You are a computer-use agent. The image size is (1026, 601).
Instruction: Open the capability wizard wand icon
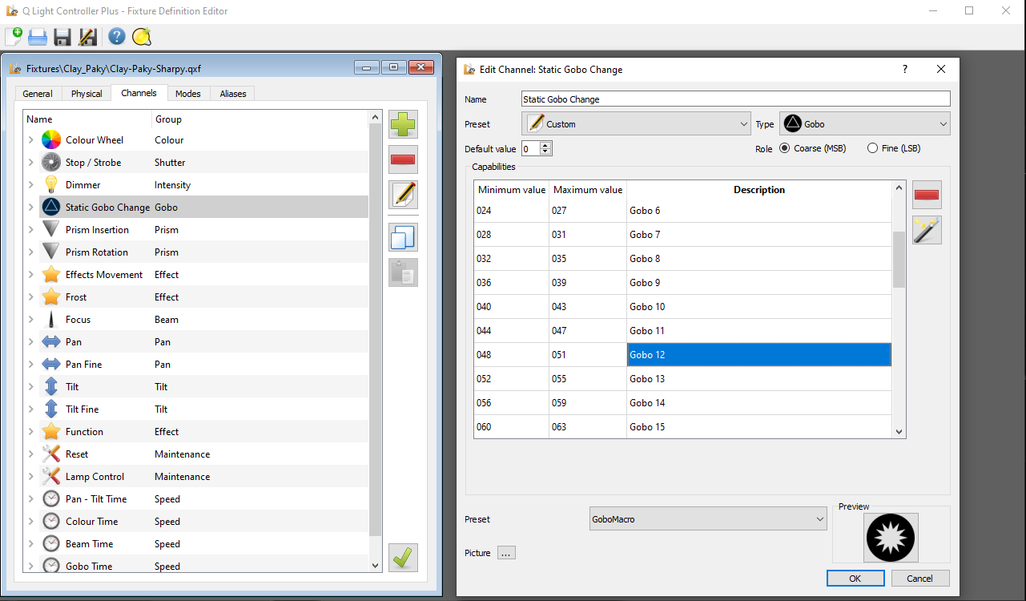point(927,230)
